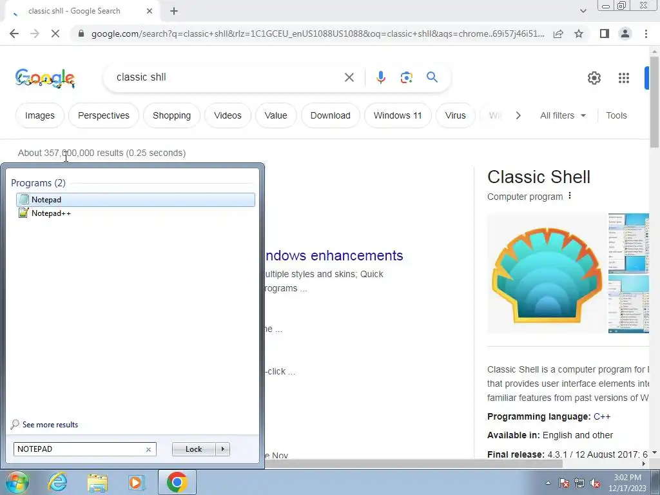Open Google quick settings gear
The width and height of the screenshot is (660, 495).
point(594,78)
